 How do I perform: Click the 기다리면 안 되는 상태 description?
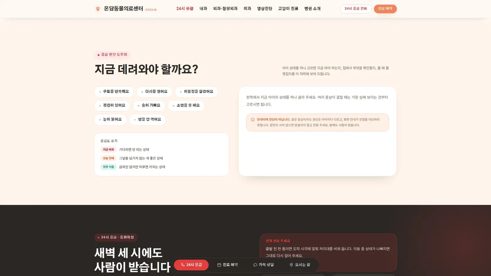click(134, 150)
